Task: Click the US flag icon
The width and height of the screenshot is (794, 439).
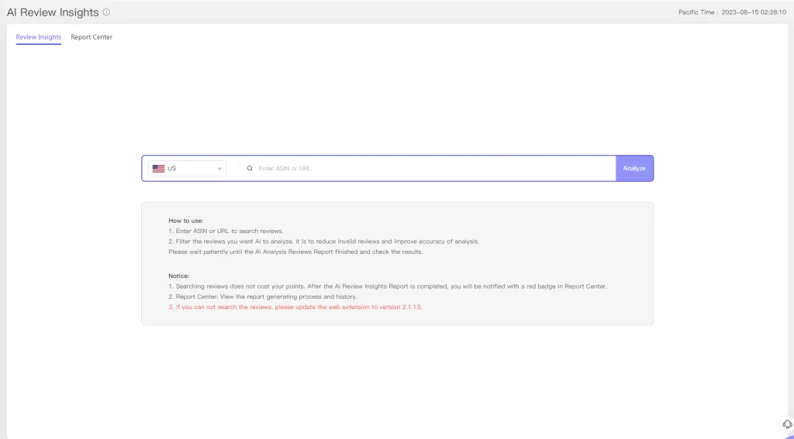Action: tap(158, 168)
